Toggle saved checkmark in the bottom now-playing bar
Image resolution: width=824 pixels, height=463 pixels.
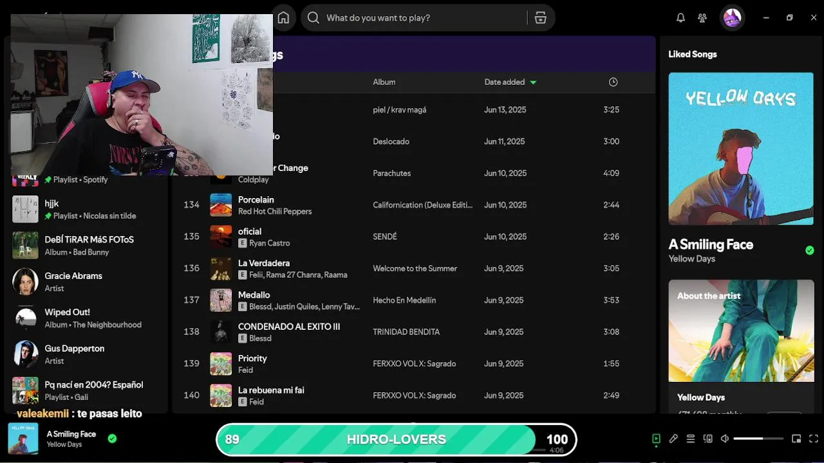click(112, 439)
